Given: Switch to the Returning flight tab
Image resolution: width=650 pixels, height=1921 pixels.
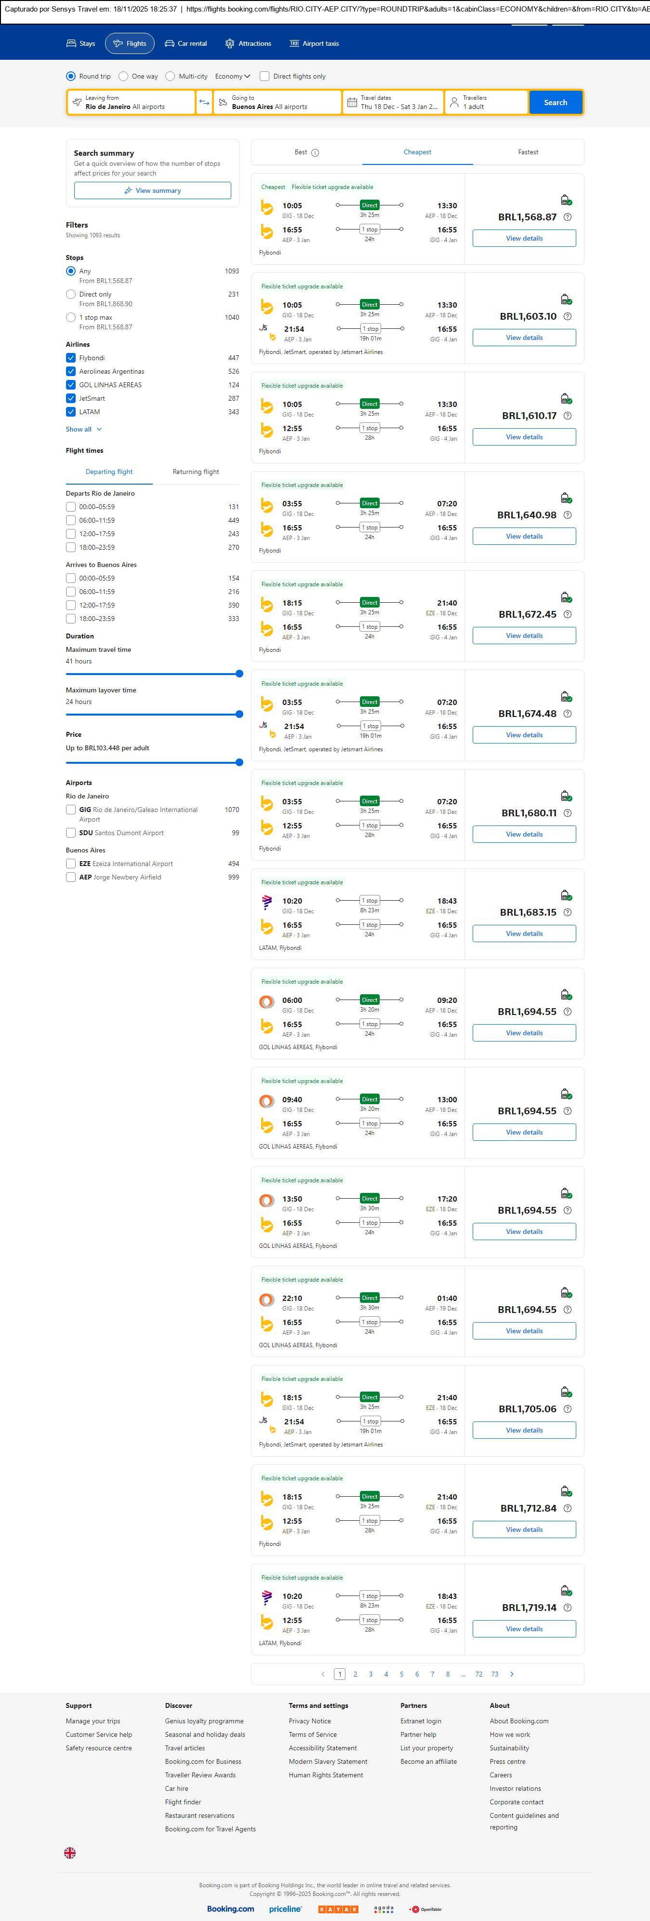Looking at the screenshot, I should point(195,472).
